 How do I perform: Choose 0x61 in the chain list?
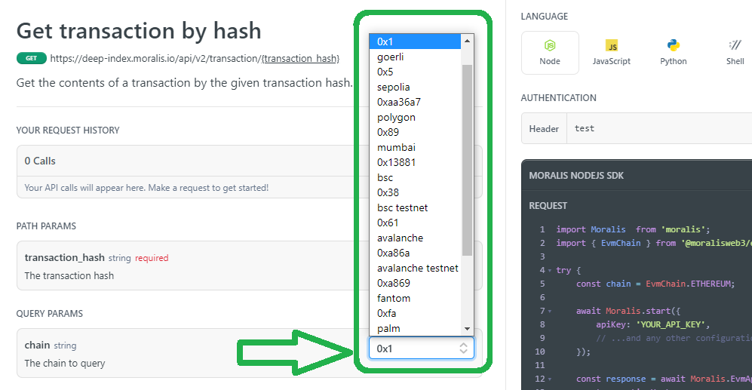click(x=415, y=223)
